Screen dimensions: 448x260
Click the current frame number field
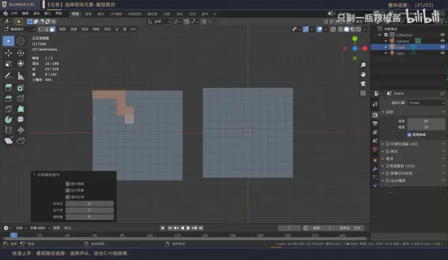click(x=289, y=227)
